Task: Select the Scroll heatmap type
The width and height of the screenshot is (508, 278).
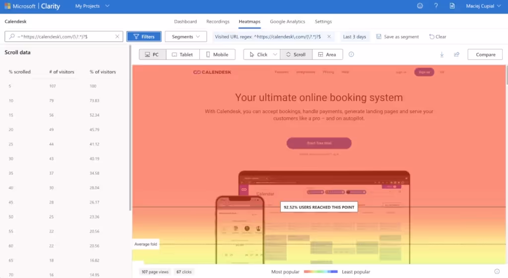Action: click(296, 55)
